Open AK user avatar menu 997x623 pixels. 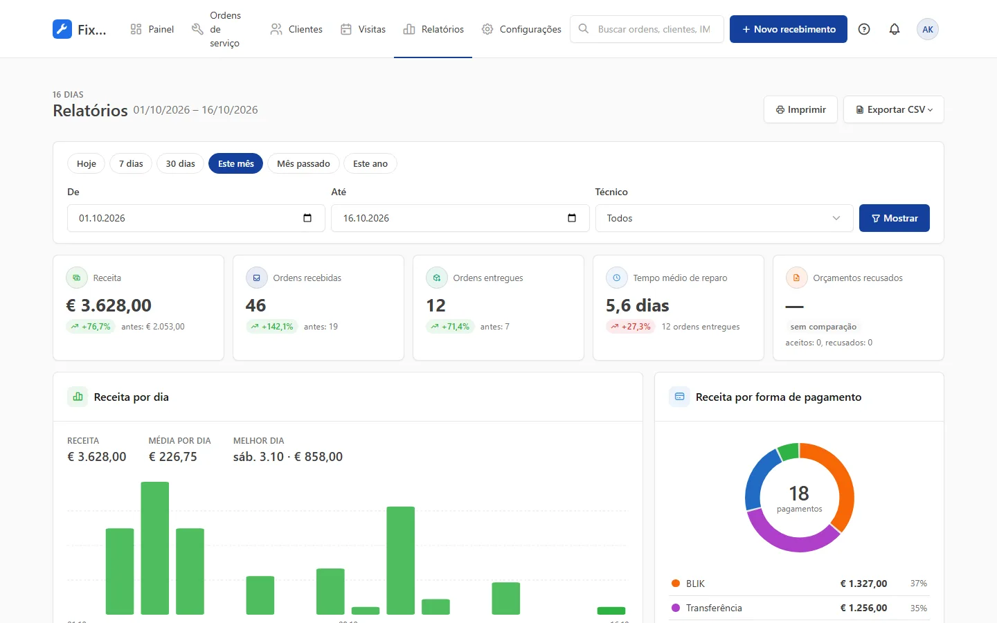tap(928, 29)
